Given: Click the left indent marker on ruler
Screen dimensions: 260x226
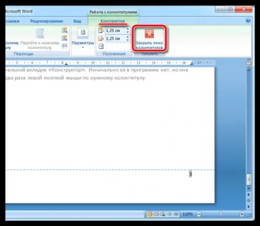Looking at the screenshot, I should point(66,64).
